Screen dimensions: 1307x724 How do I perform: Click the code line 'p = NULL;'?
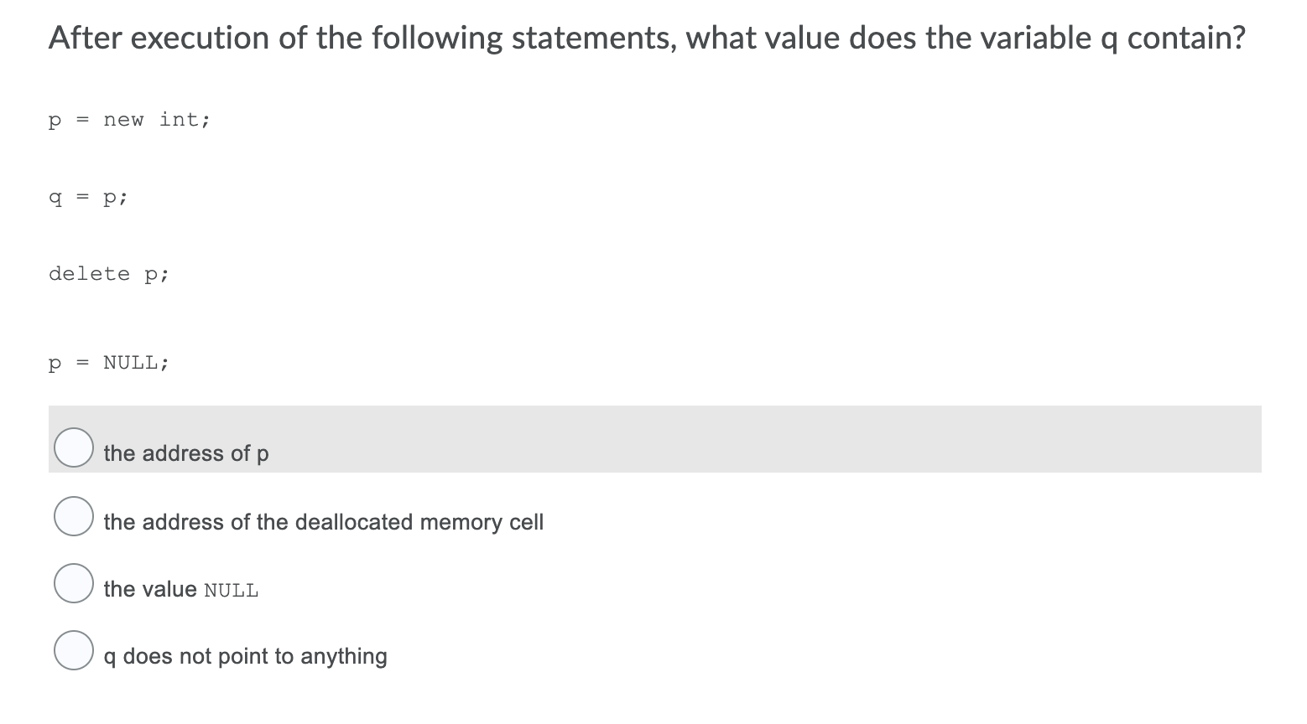coord(109,361)
